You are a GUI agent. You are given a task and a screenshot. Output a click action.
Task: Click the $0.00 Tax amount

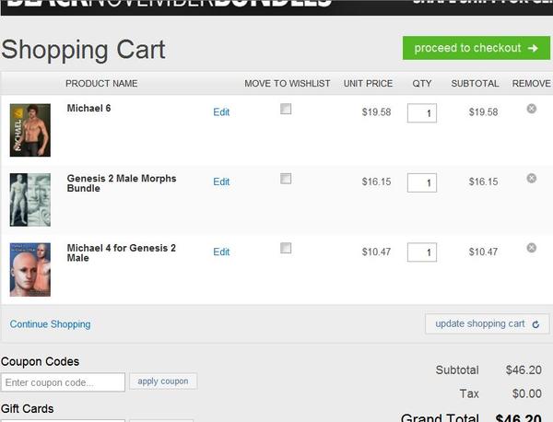pos(527,393)
